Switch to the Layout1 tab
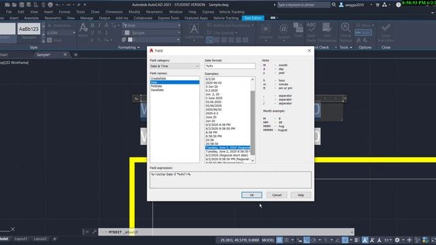 coord(21,239)
